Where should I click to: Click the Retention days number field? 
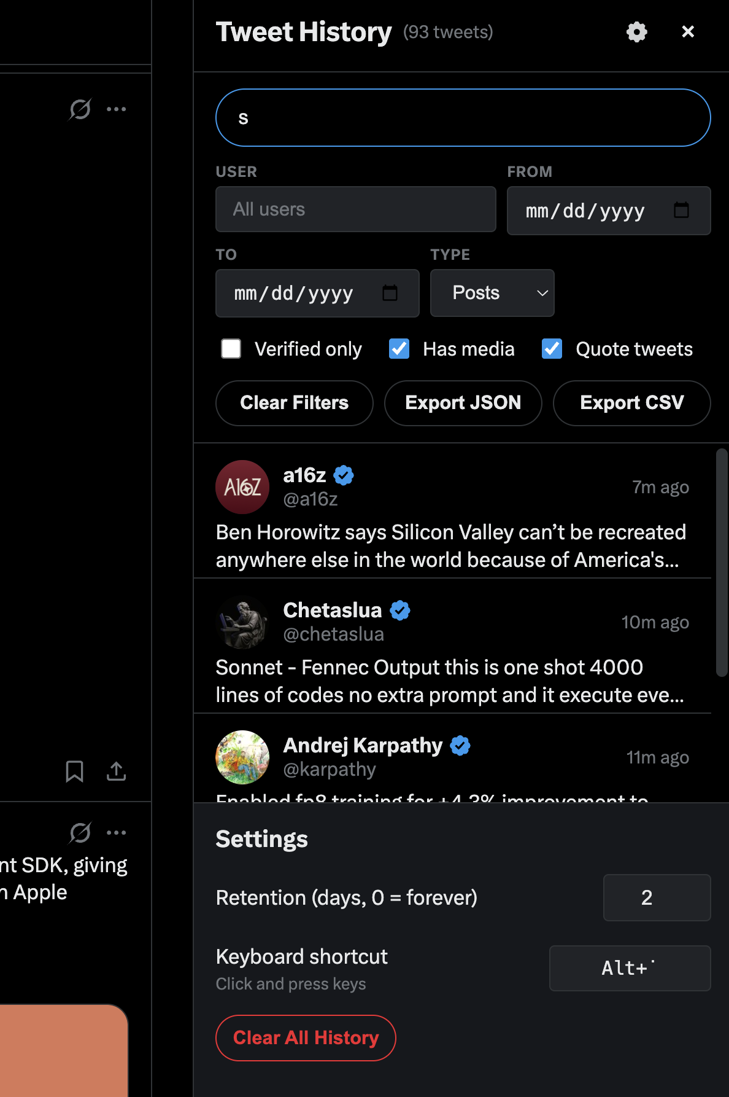coord(657,897)
